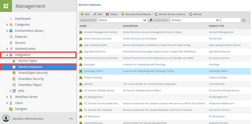Click the Delete toolbar button
This screenshot has width=252, height=124.
[x=112, y=14]
